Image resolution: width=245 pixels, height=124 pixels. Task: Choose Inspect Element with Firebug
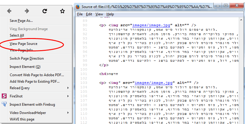(x=32, y=105)
